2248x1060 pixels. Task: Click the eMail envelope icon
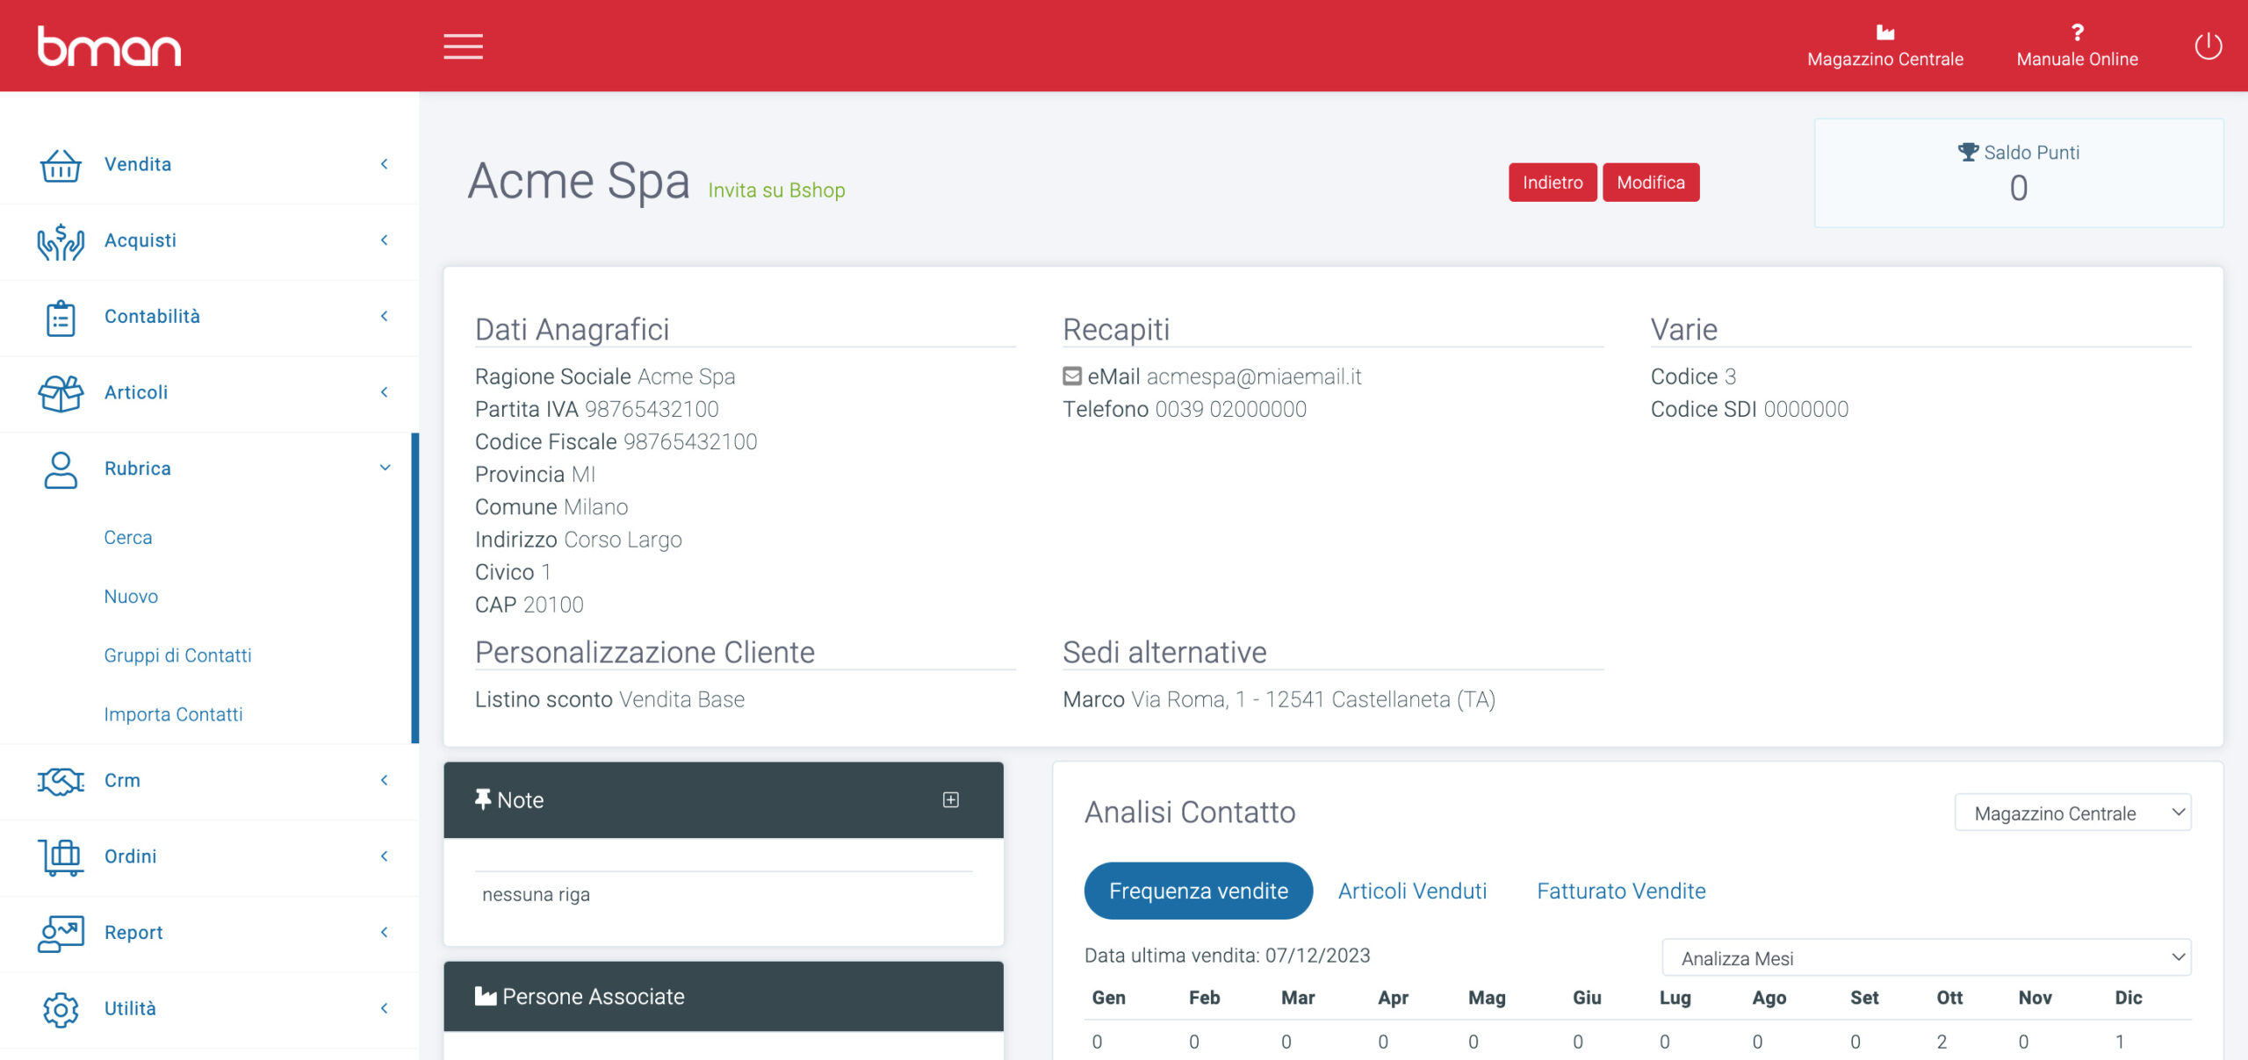(x=1071, y=376)
